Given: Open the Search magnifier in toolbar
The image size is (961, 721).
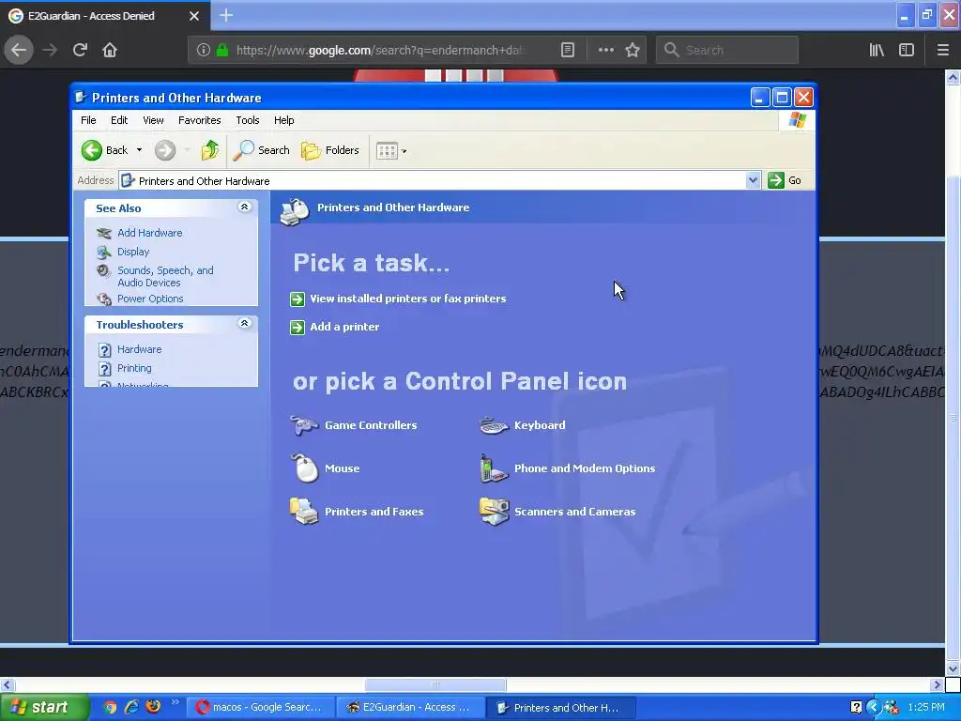Looking at the screenshot, I should tap(262, 150).
